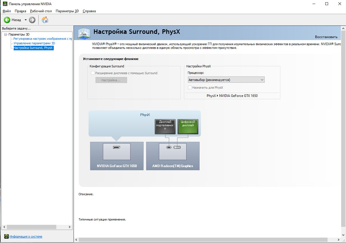Click the oval port icon on AMD card
This screenshot has width=346, height=243.
point(169,148)
